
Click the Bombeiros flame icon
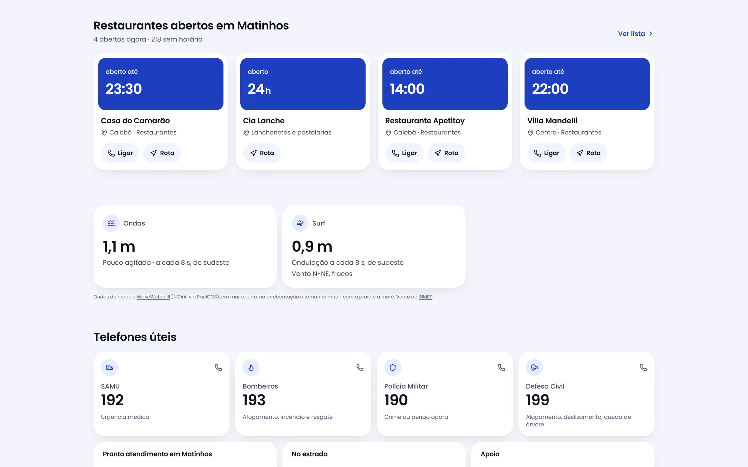[x=251, y=368]
